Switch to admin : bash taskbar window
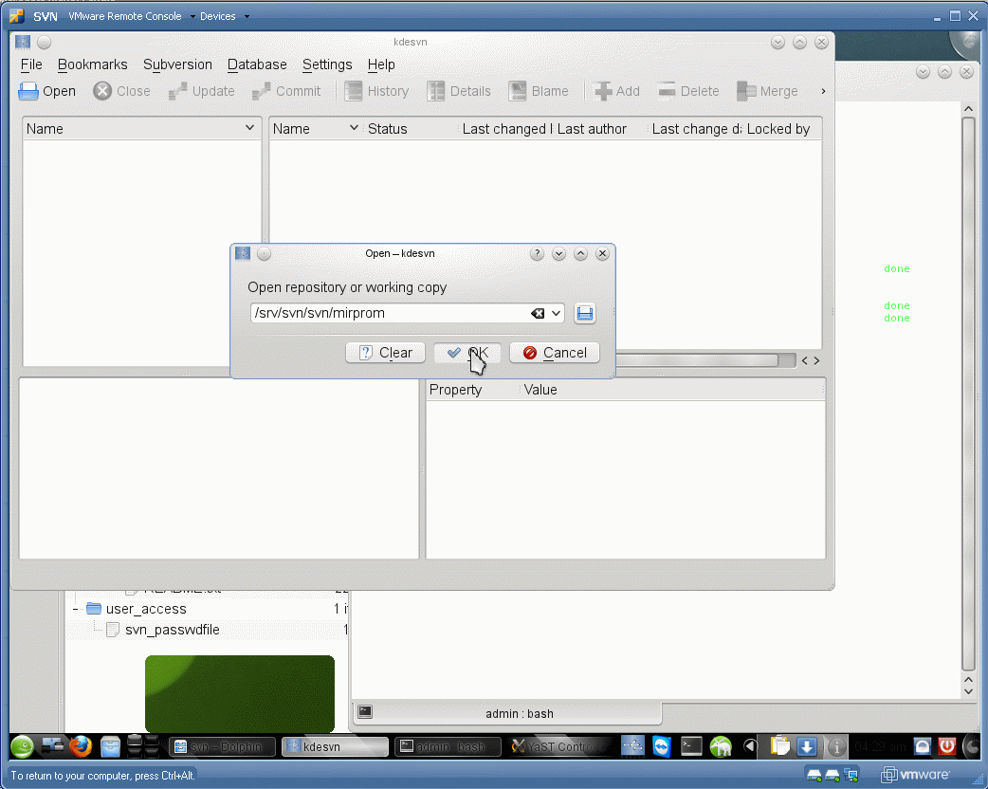The image size is (988, 789). (448, 746)
